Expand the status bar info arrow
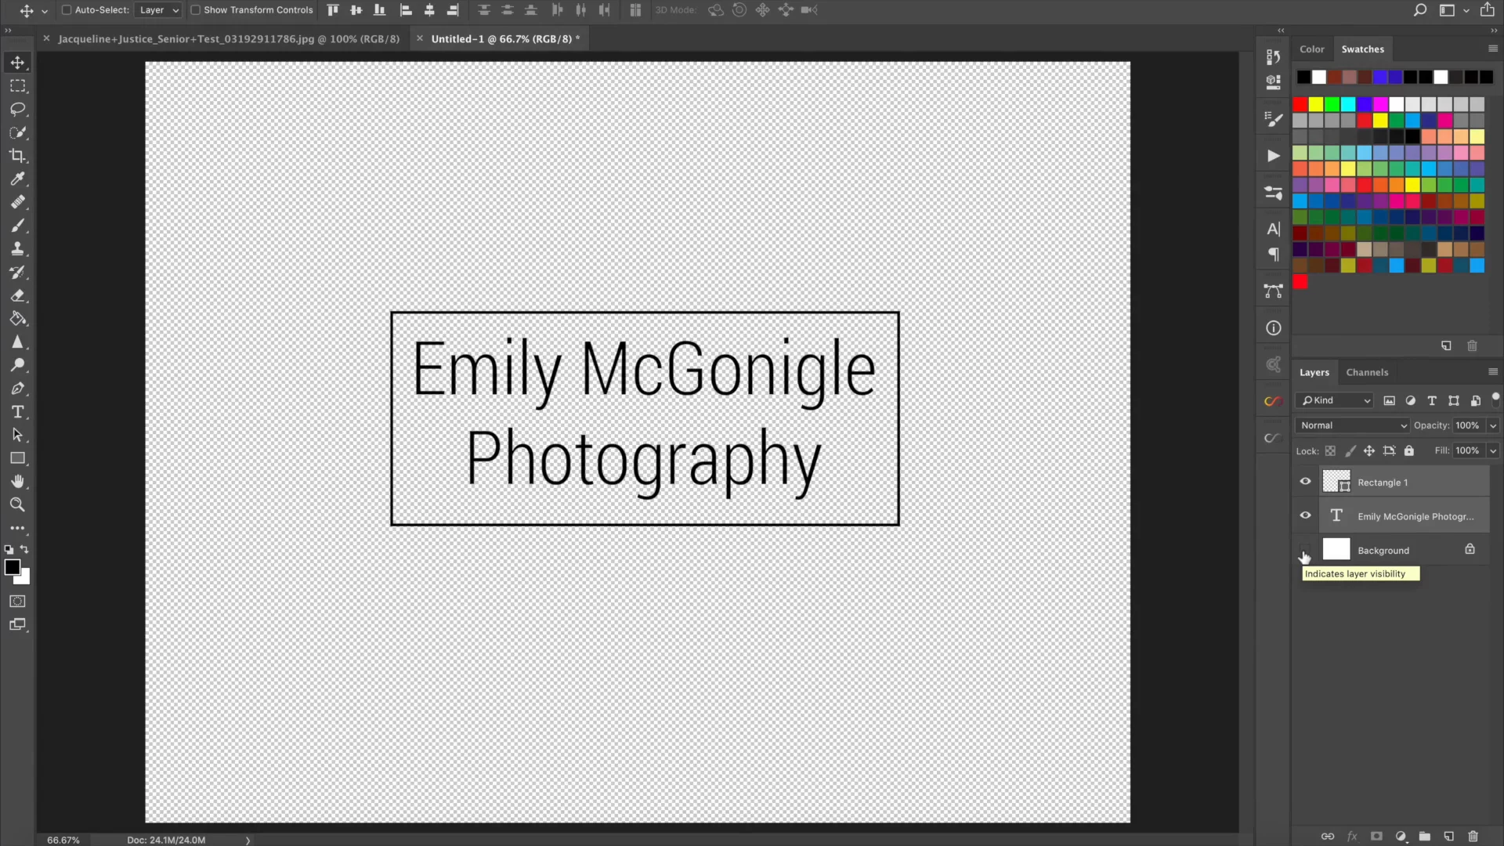 point(248,840)
